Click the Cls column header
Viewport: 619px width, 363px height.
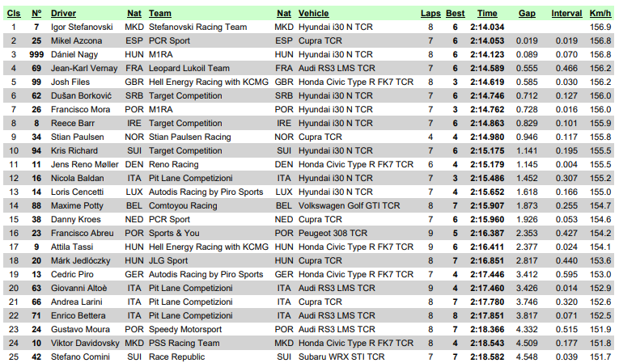14,14
